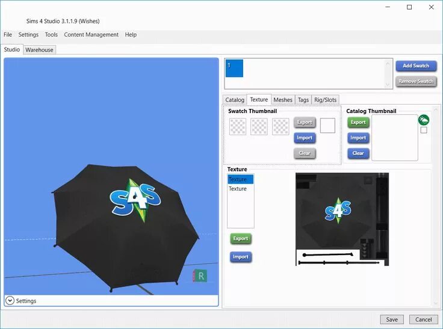Click the Swatch Thumbnail Import button
The height and width of the screenshot is (329, 443).
pos(305,138)
